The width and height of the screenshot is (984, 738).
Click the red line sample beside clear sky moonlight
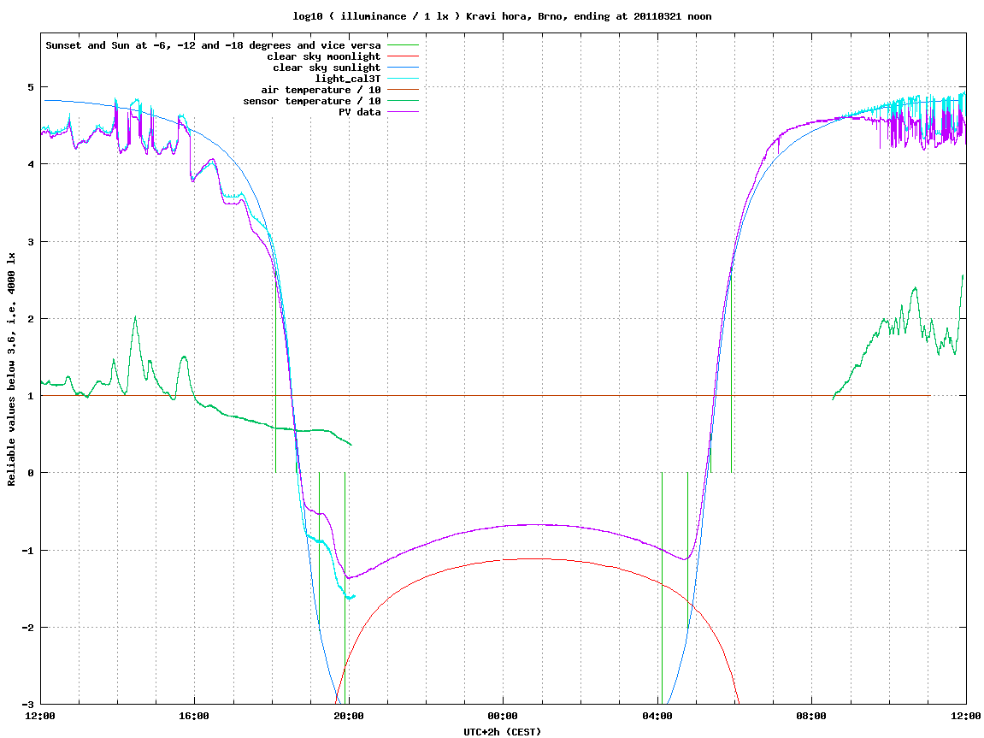403,56
